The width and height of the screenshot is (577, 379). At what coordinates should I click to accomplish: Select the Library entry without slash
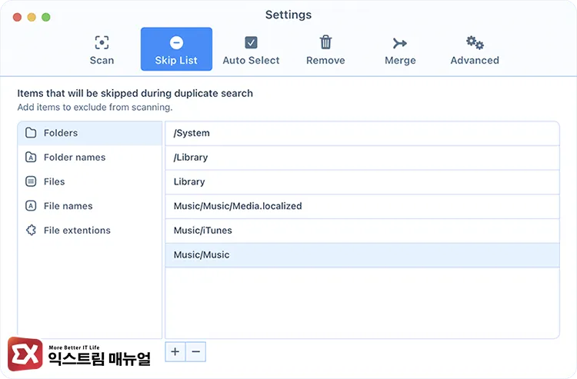click(x=362, y=181)
